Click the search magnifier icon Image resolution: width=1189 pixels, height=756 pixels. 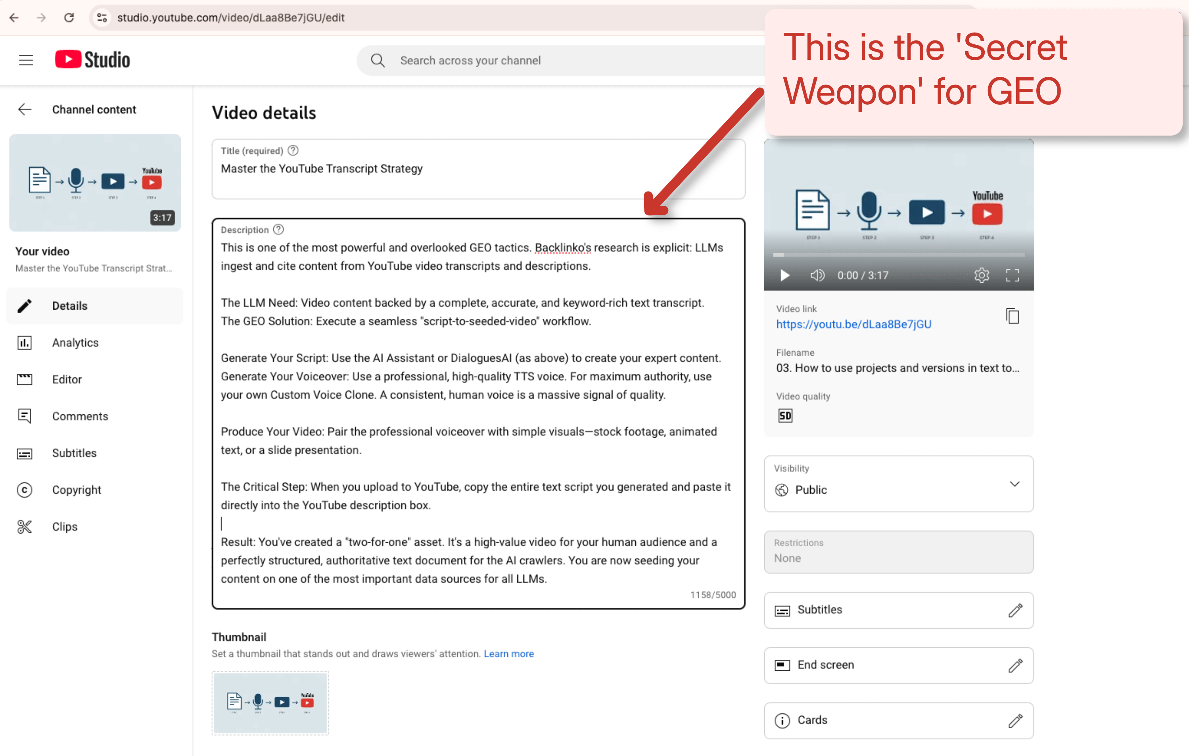[378, 60]
